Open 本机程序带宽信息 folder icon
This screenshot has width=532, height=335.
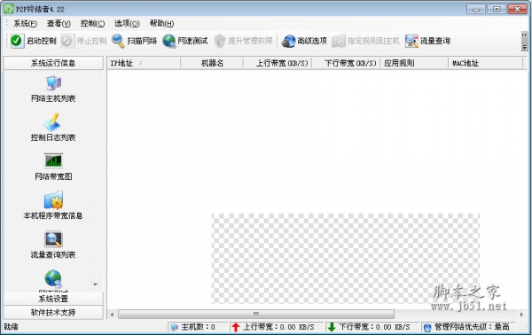point(53,200)
